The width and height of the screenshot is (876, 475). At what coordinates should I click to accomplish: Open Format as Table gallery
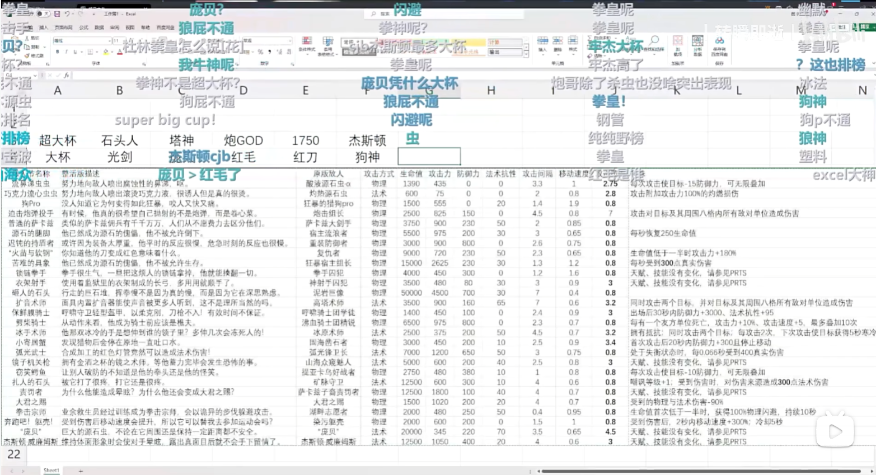pos(328,46)
